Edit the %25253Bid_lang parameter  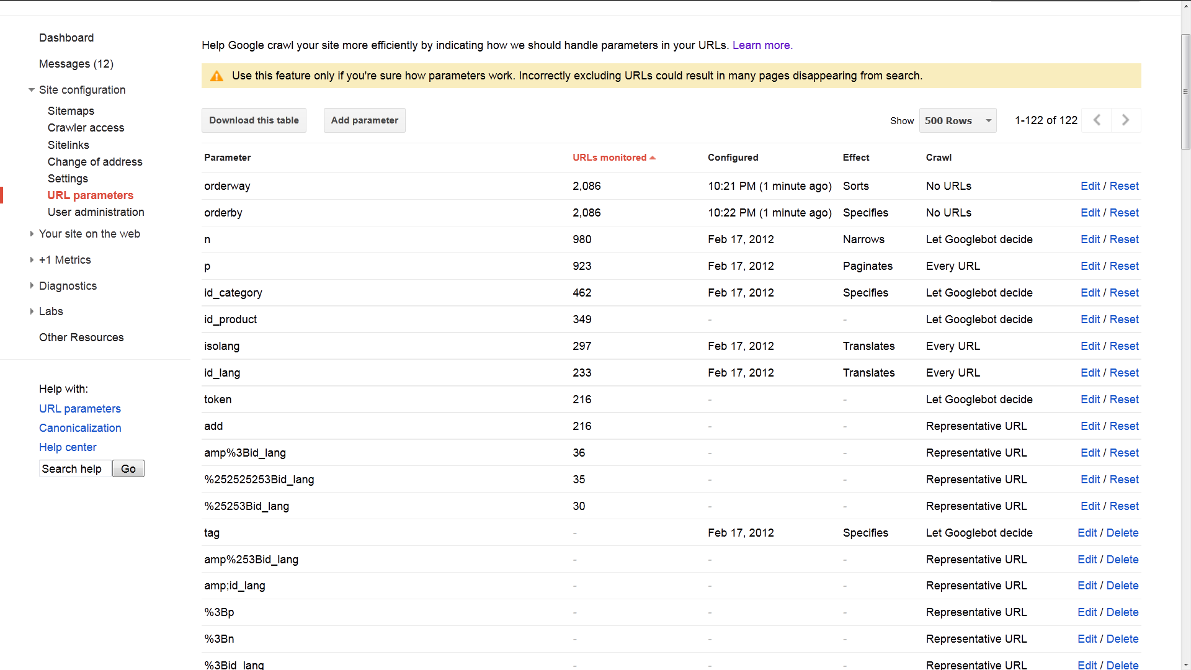coord(1090,506)
